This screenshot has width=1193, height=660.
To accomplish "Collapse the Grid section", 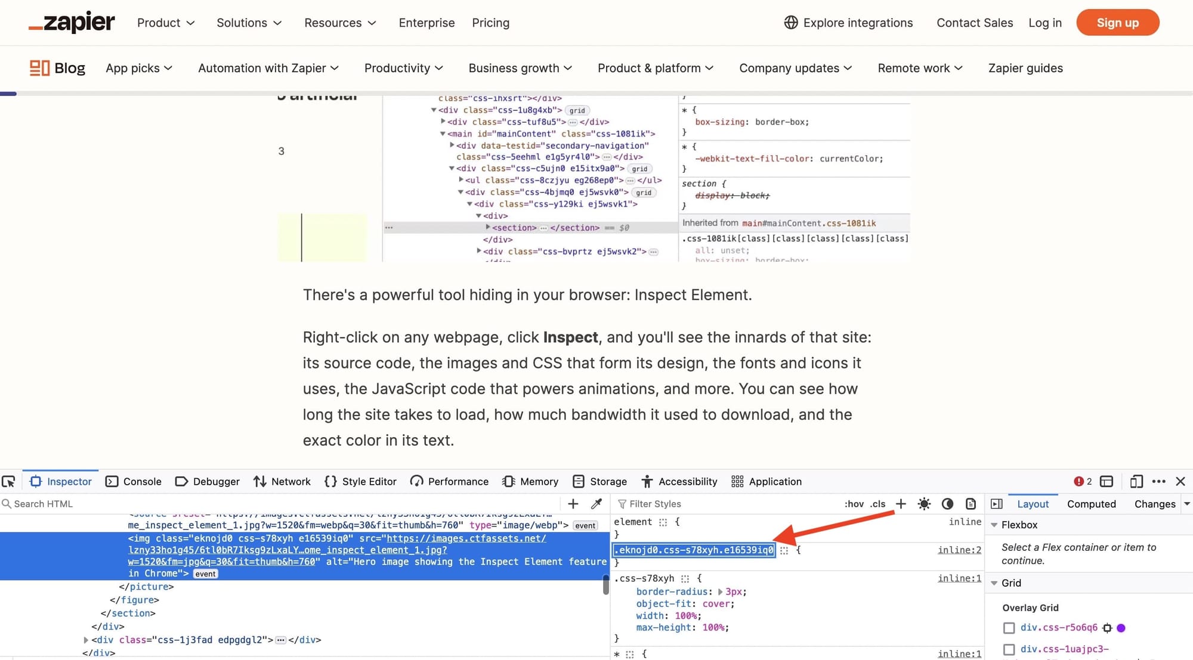I will pos(994,583).
